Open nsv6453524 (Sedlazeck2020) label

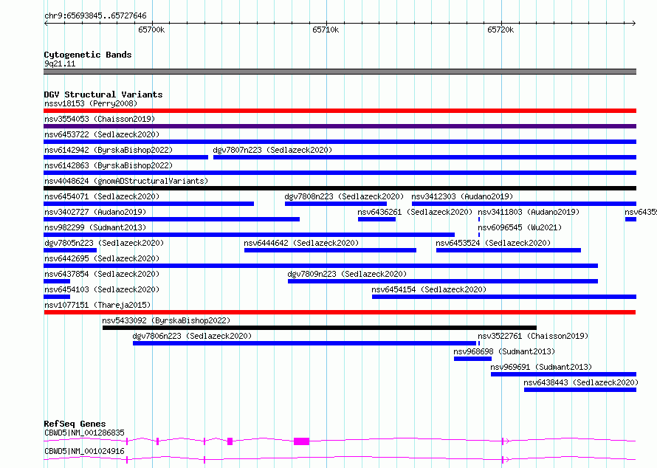[x=493, y=243]
